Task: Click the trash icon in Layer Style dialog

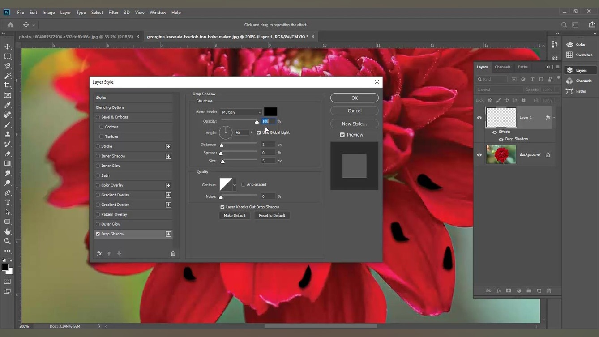Action: point(173,254)
